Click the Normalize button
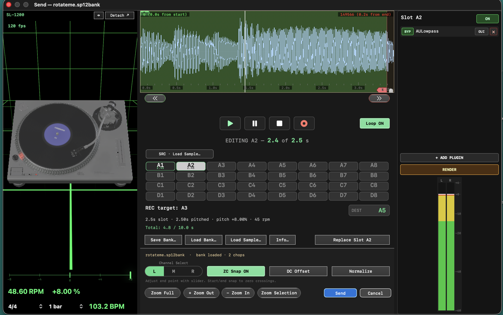Screen dimensions: 503x315 pos(361,271)
